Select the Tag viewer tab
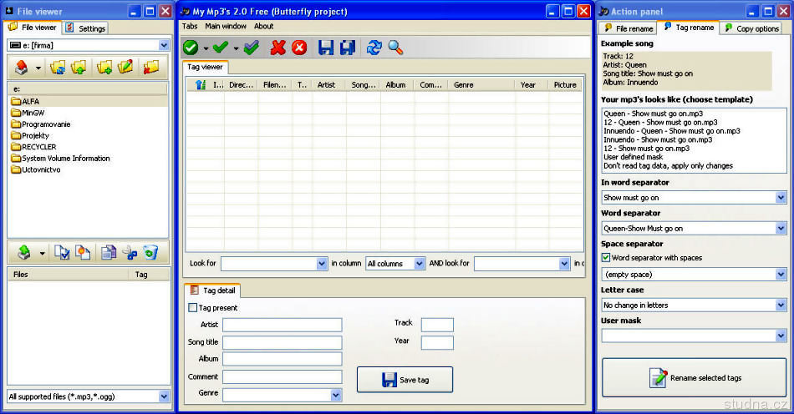 pyautogui.click(x=205, y=67)
